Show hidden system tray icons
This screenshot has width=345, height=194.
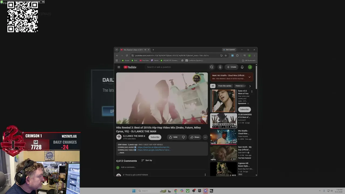coord(320,191)
